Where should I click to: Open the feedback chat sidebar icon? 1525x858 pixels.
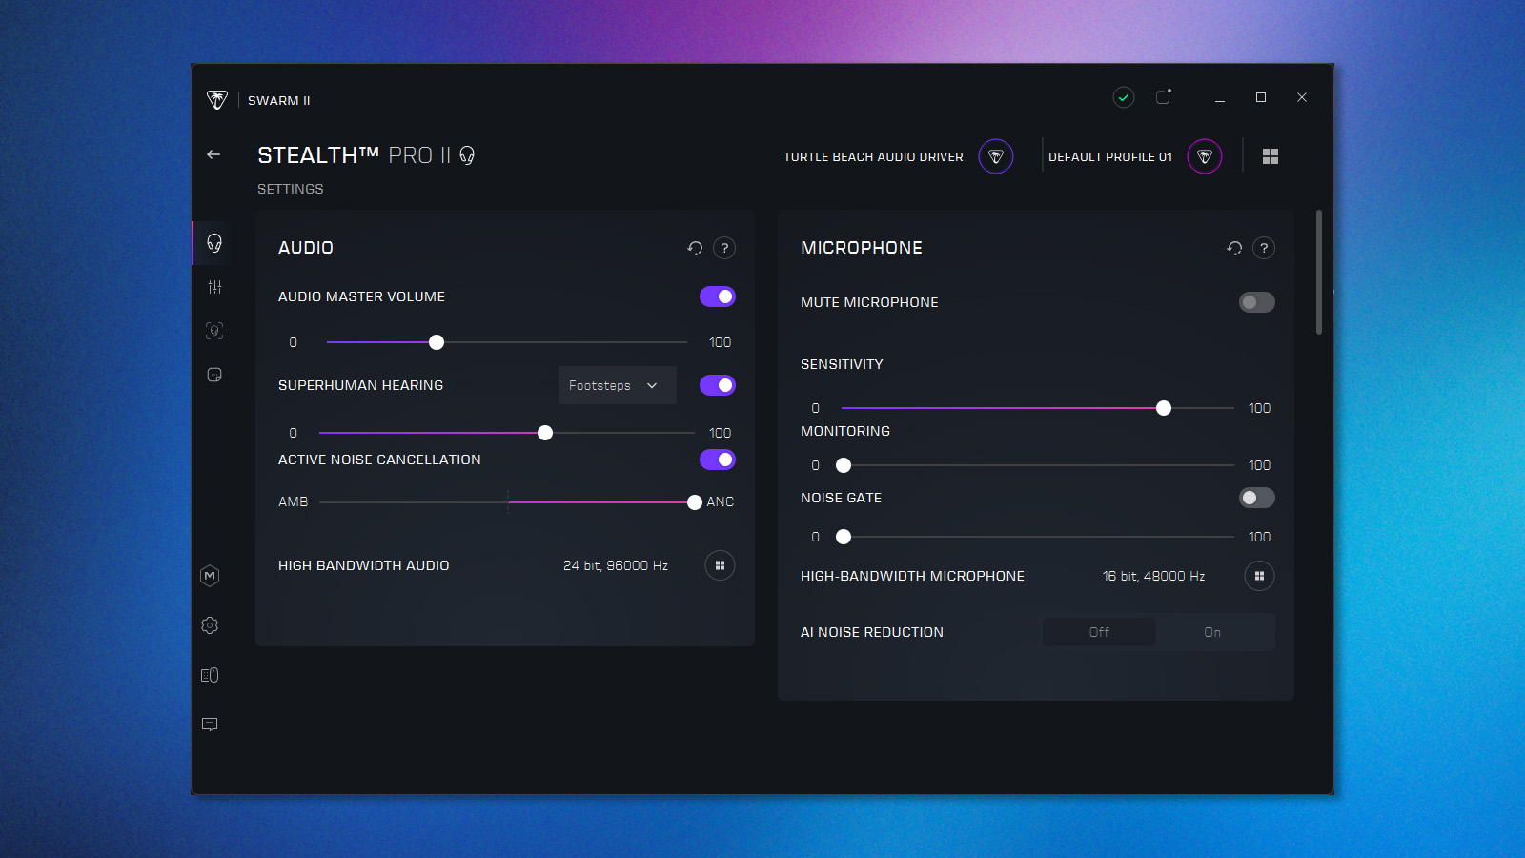coord(210,725)
